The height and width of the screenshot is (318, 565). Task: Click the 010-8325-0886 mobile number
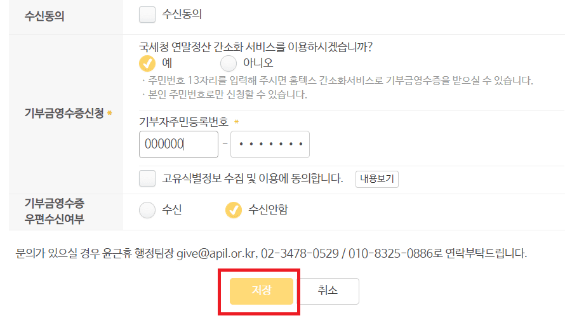pos(390,253)
